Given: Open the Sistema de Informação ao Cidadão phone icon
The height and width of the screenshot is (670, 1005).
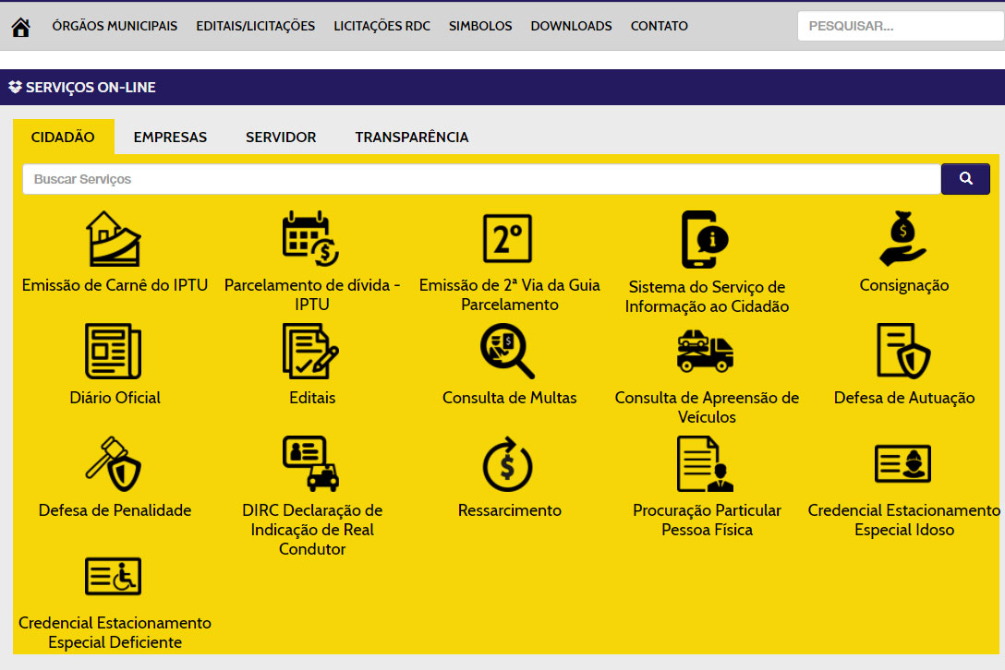Looking at the screenshot, I should click(706, 239).
